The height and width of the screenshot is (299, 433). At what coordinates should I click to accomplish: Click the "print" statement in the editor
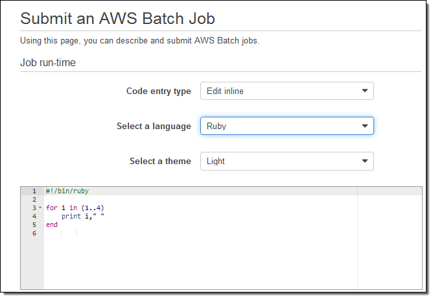pyautogui.click(x=71, y=217)
